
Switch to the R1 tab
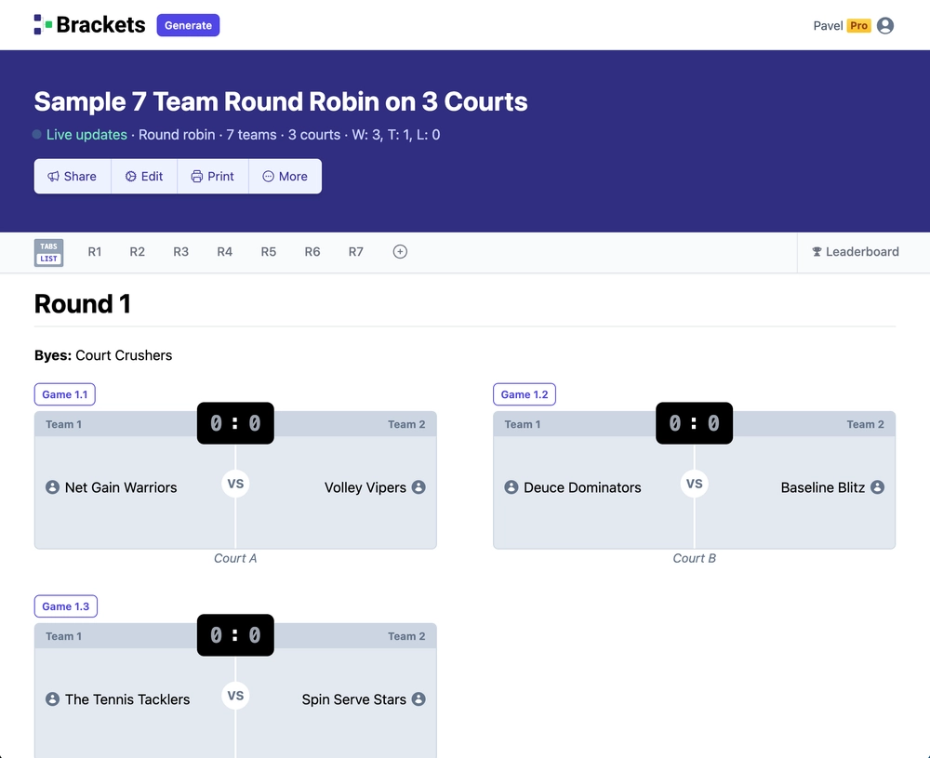click(x=95, y=251)
